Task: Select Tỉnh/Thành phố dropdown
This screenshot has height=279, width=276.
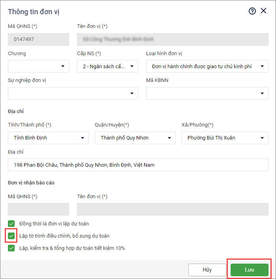Action: 48,138
